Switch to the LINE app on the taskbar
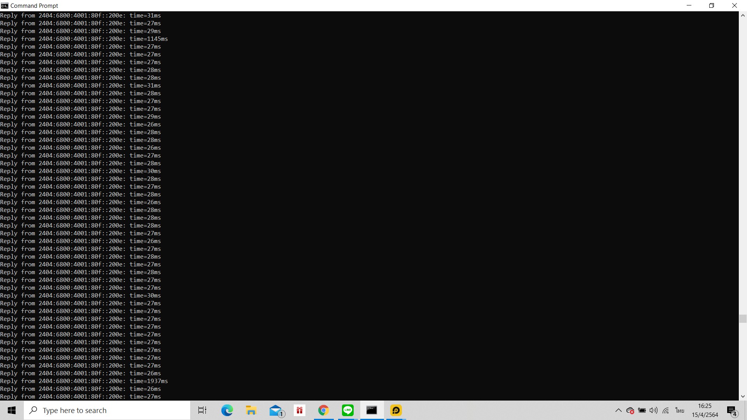 click(348, 410)
